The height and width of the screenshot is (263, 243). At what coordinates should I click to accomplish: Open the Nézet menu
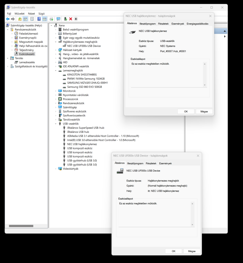coord(31,13)
